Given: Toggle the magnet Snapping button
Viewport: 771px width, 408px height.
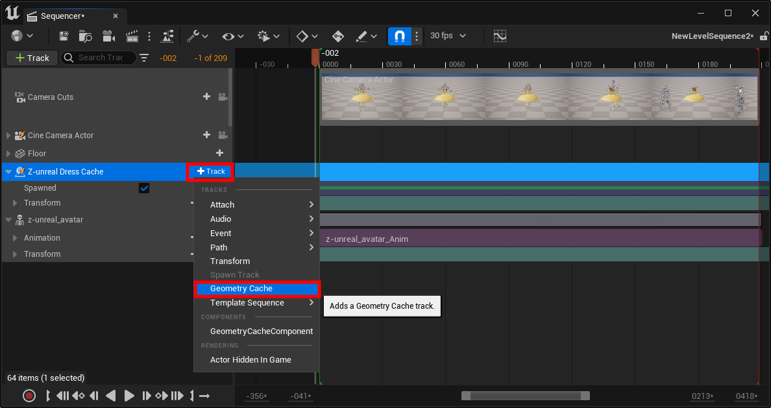Looking at the screenshot, I should point(400,36).
